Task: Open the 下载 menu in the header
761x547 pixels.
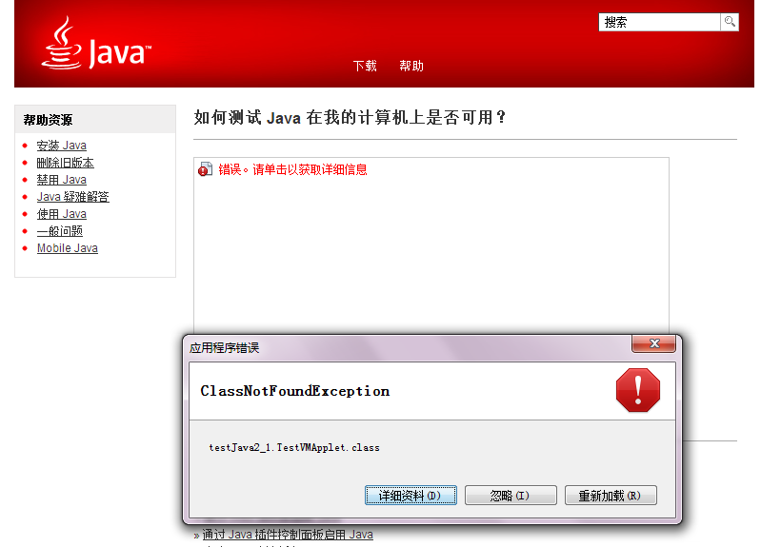Action: (365, 66)
